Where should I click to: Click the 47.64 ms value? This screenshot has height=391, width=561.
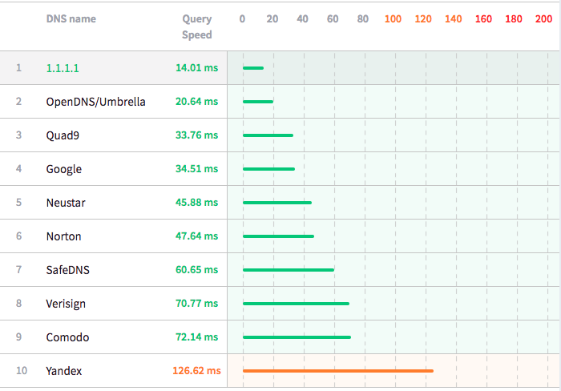pyautogui.click(x=197, y=236)
